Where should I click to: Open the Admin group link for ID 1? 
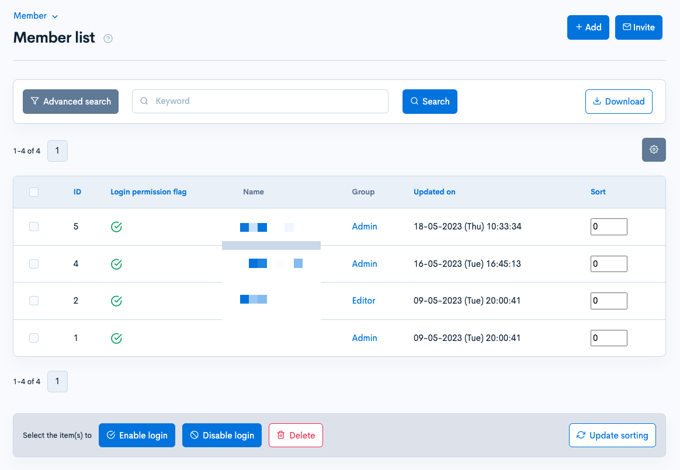tap(365, 338)
